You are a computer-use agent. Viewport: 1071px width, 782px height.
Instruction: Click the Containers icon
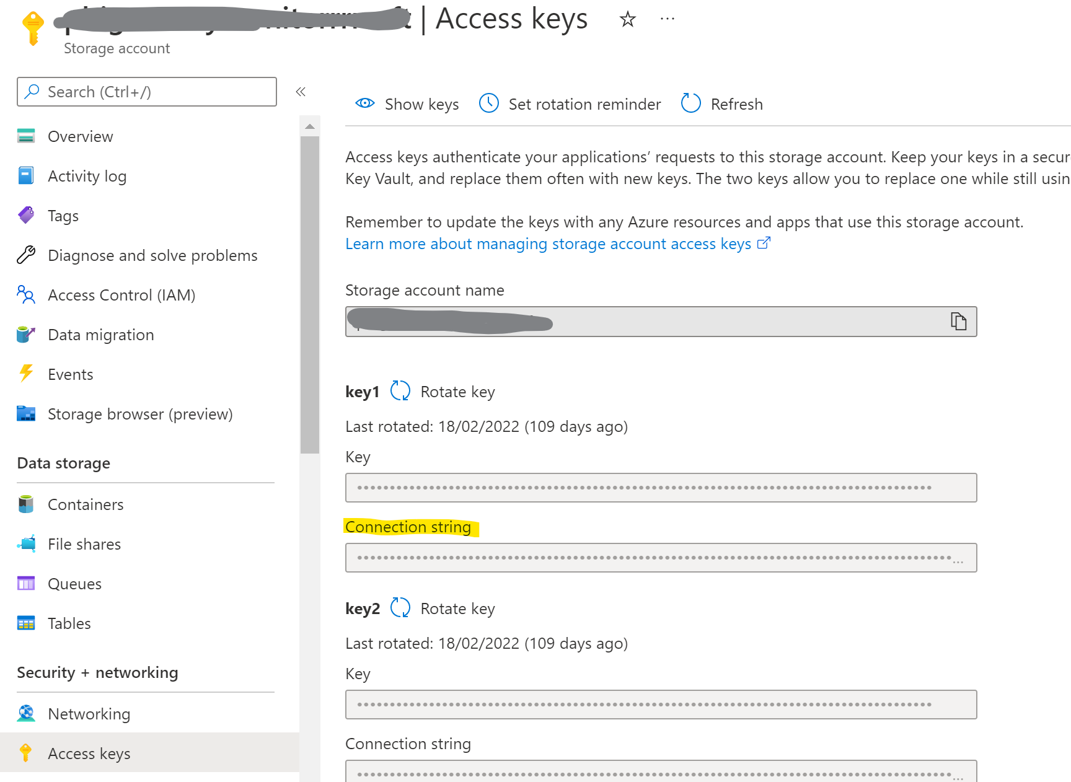(26, 504)
